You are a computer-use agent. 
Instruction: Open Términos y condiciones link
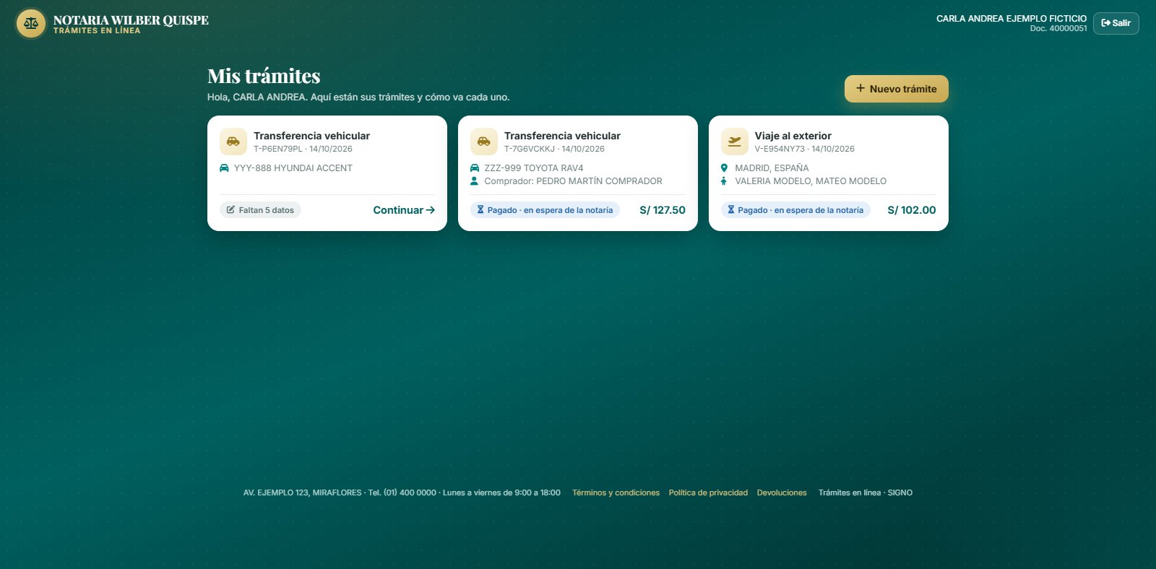click(616, 492)
